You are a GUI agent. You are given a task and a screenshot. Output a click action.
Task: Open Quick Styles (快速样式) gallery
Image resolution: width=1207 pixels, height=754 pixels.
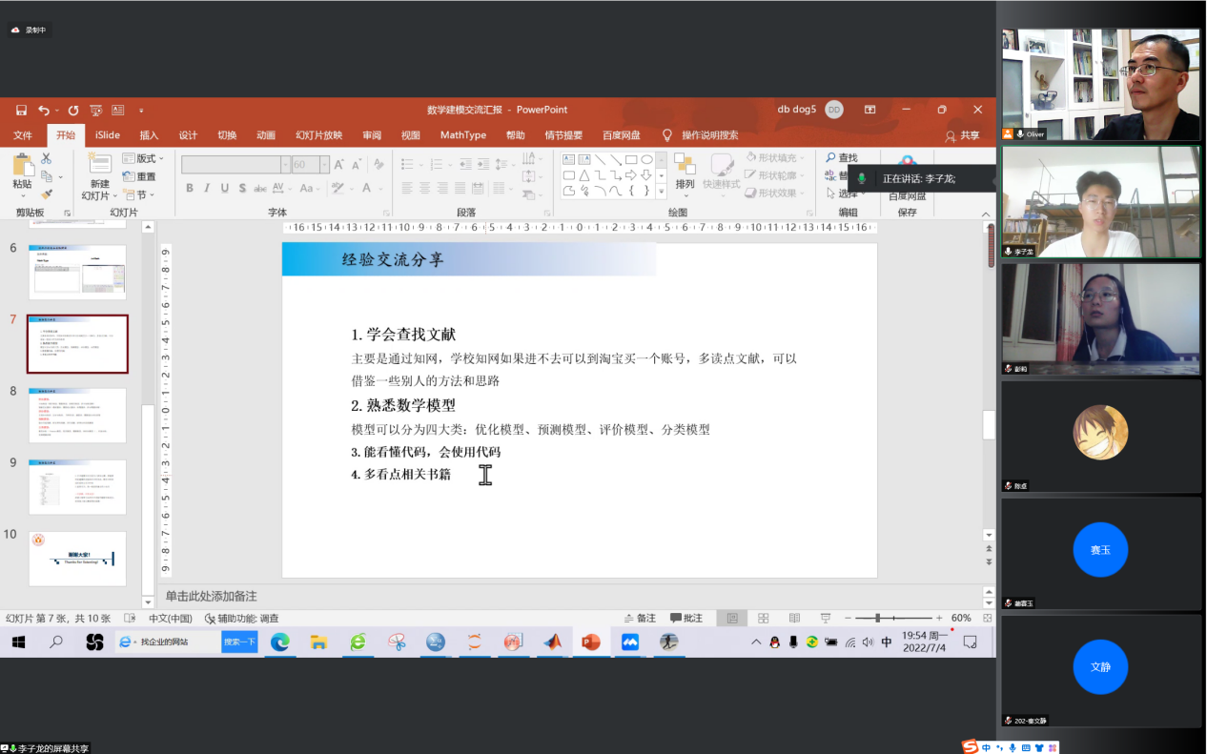(721, 172)
